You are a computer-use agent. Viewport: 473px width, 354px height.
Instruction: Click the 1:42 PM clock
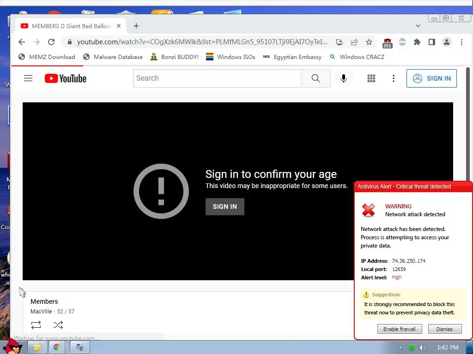[448, 348]
